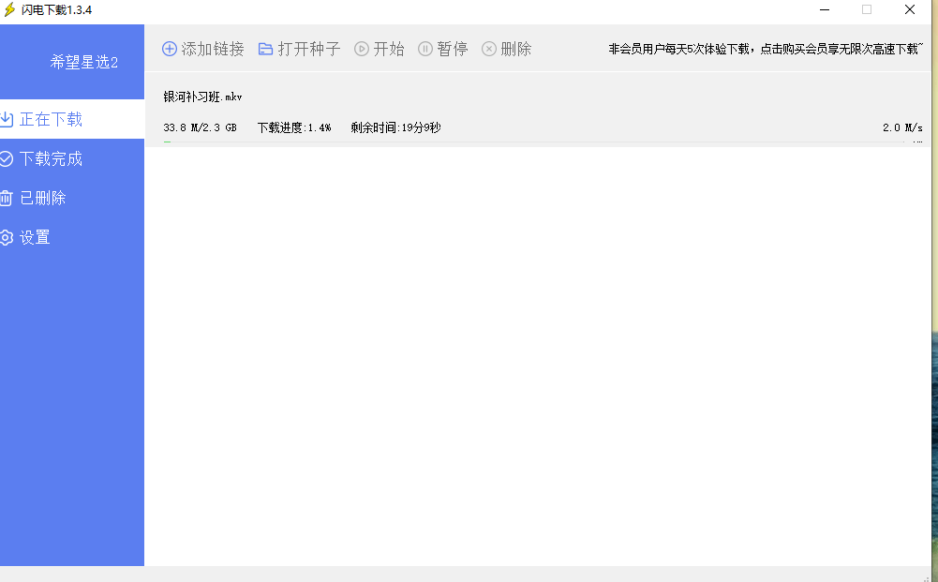Click the lightning app icon in title bar
The width and height of the screenshot is (938, 582).
pyautogui.click(x=9, y=9)
